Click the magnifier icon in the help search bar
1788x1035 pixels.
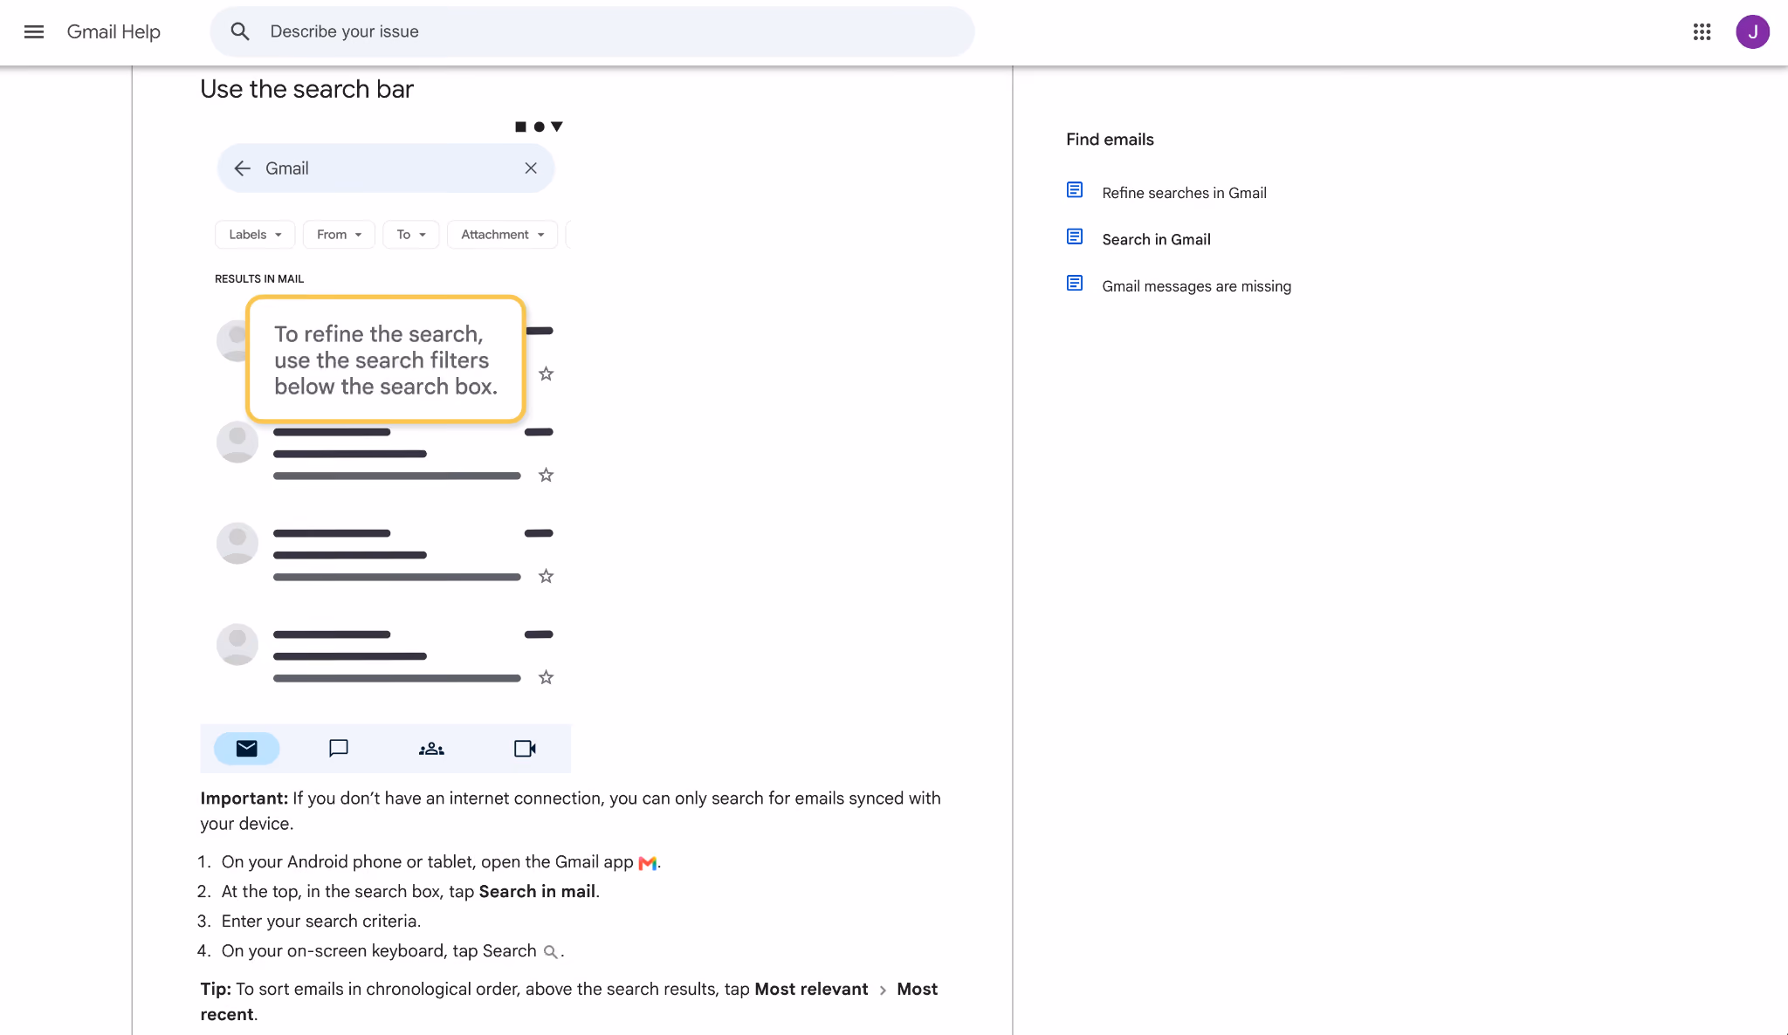click(x=240, y=32)
